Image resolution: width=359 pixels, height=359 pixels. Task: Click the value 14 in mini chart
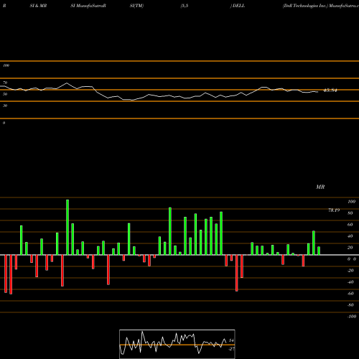[x=231, y=340]
